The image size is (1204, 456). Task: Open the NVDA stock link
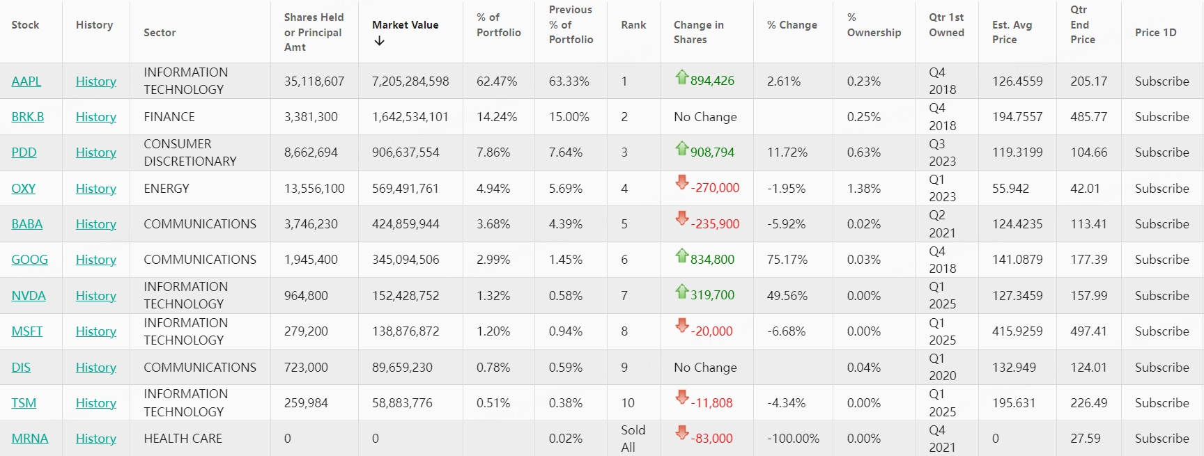click(x=29, y=296)
